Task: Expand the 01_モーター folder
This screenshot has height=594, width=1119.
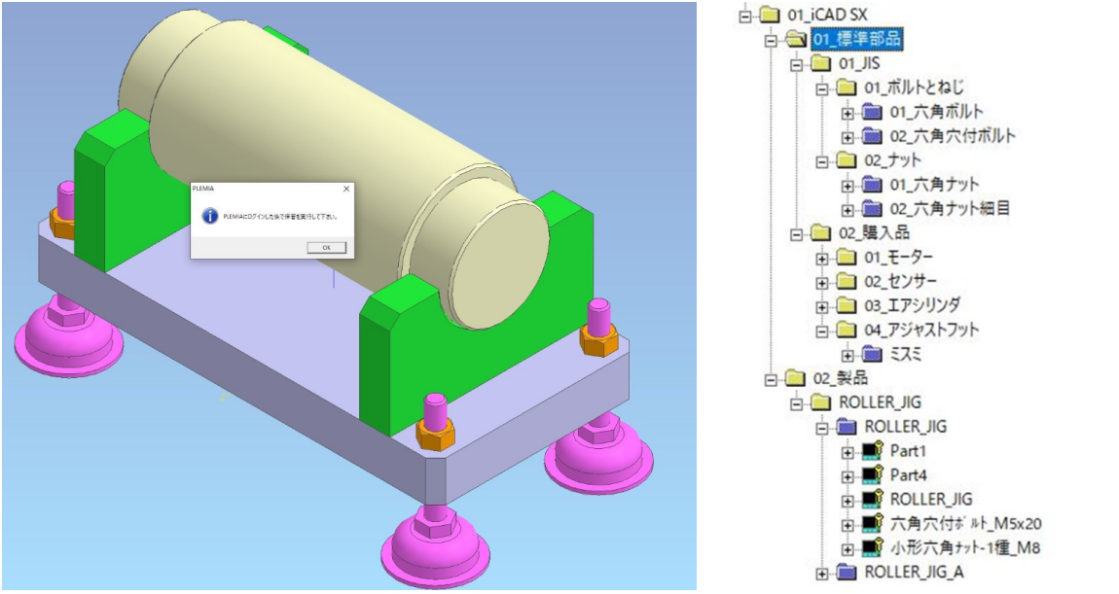Action: (822, 258)
